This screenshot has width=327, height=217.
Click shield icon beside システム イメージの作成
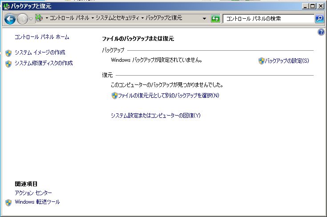8,53
